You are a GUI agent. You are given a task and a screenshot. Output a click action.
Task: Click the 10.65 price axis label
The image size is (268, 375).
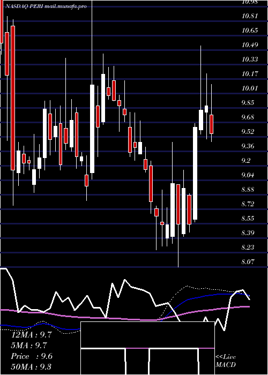pyautogui.click(x=250, y=31)
